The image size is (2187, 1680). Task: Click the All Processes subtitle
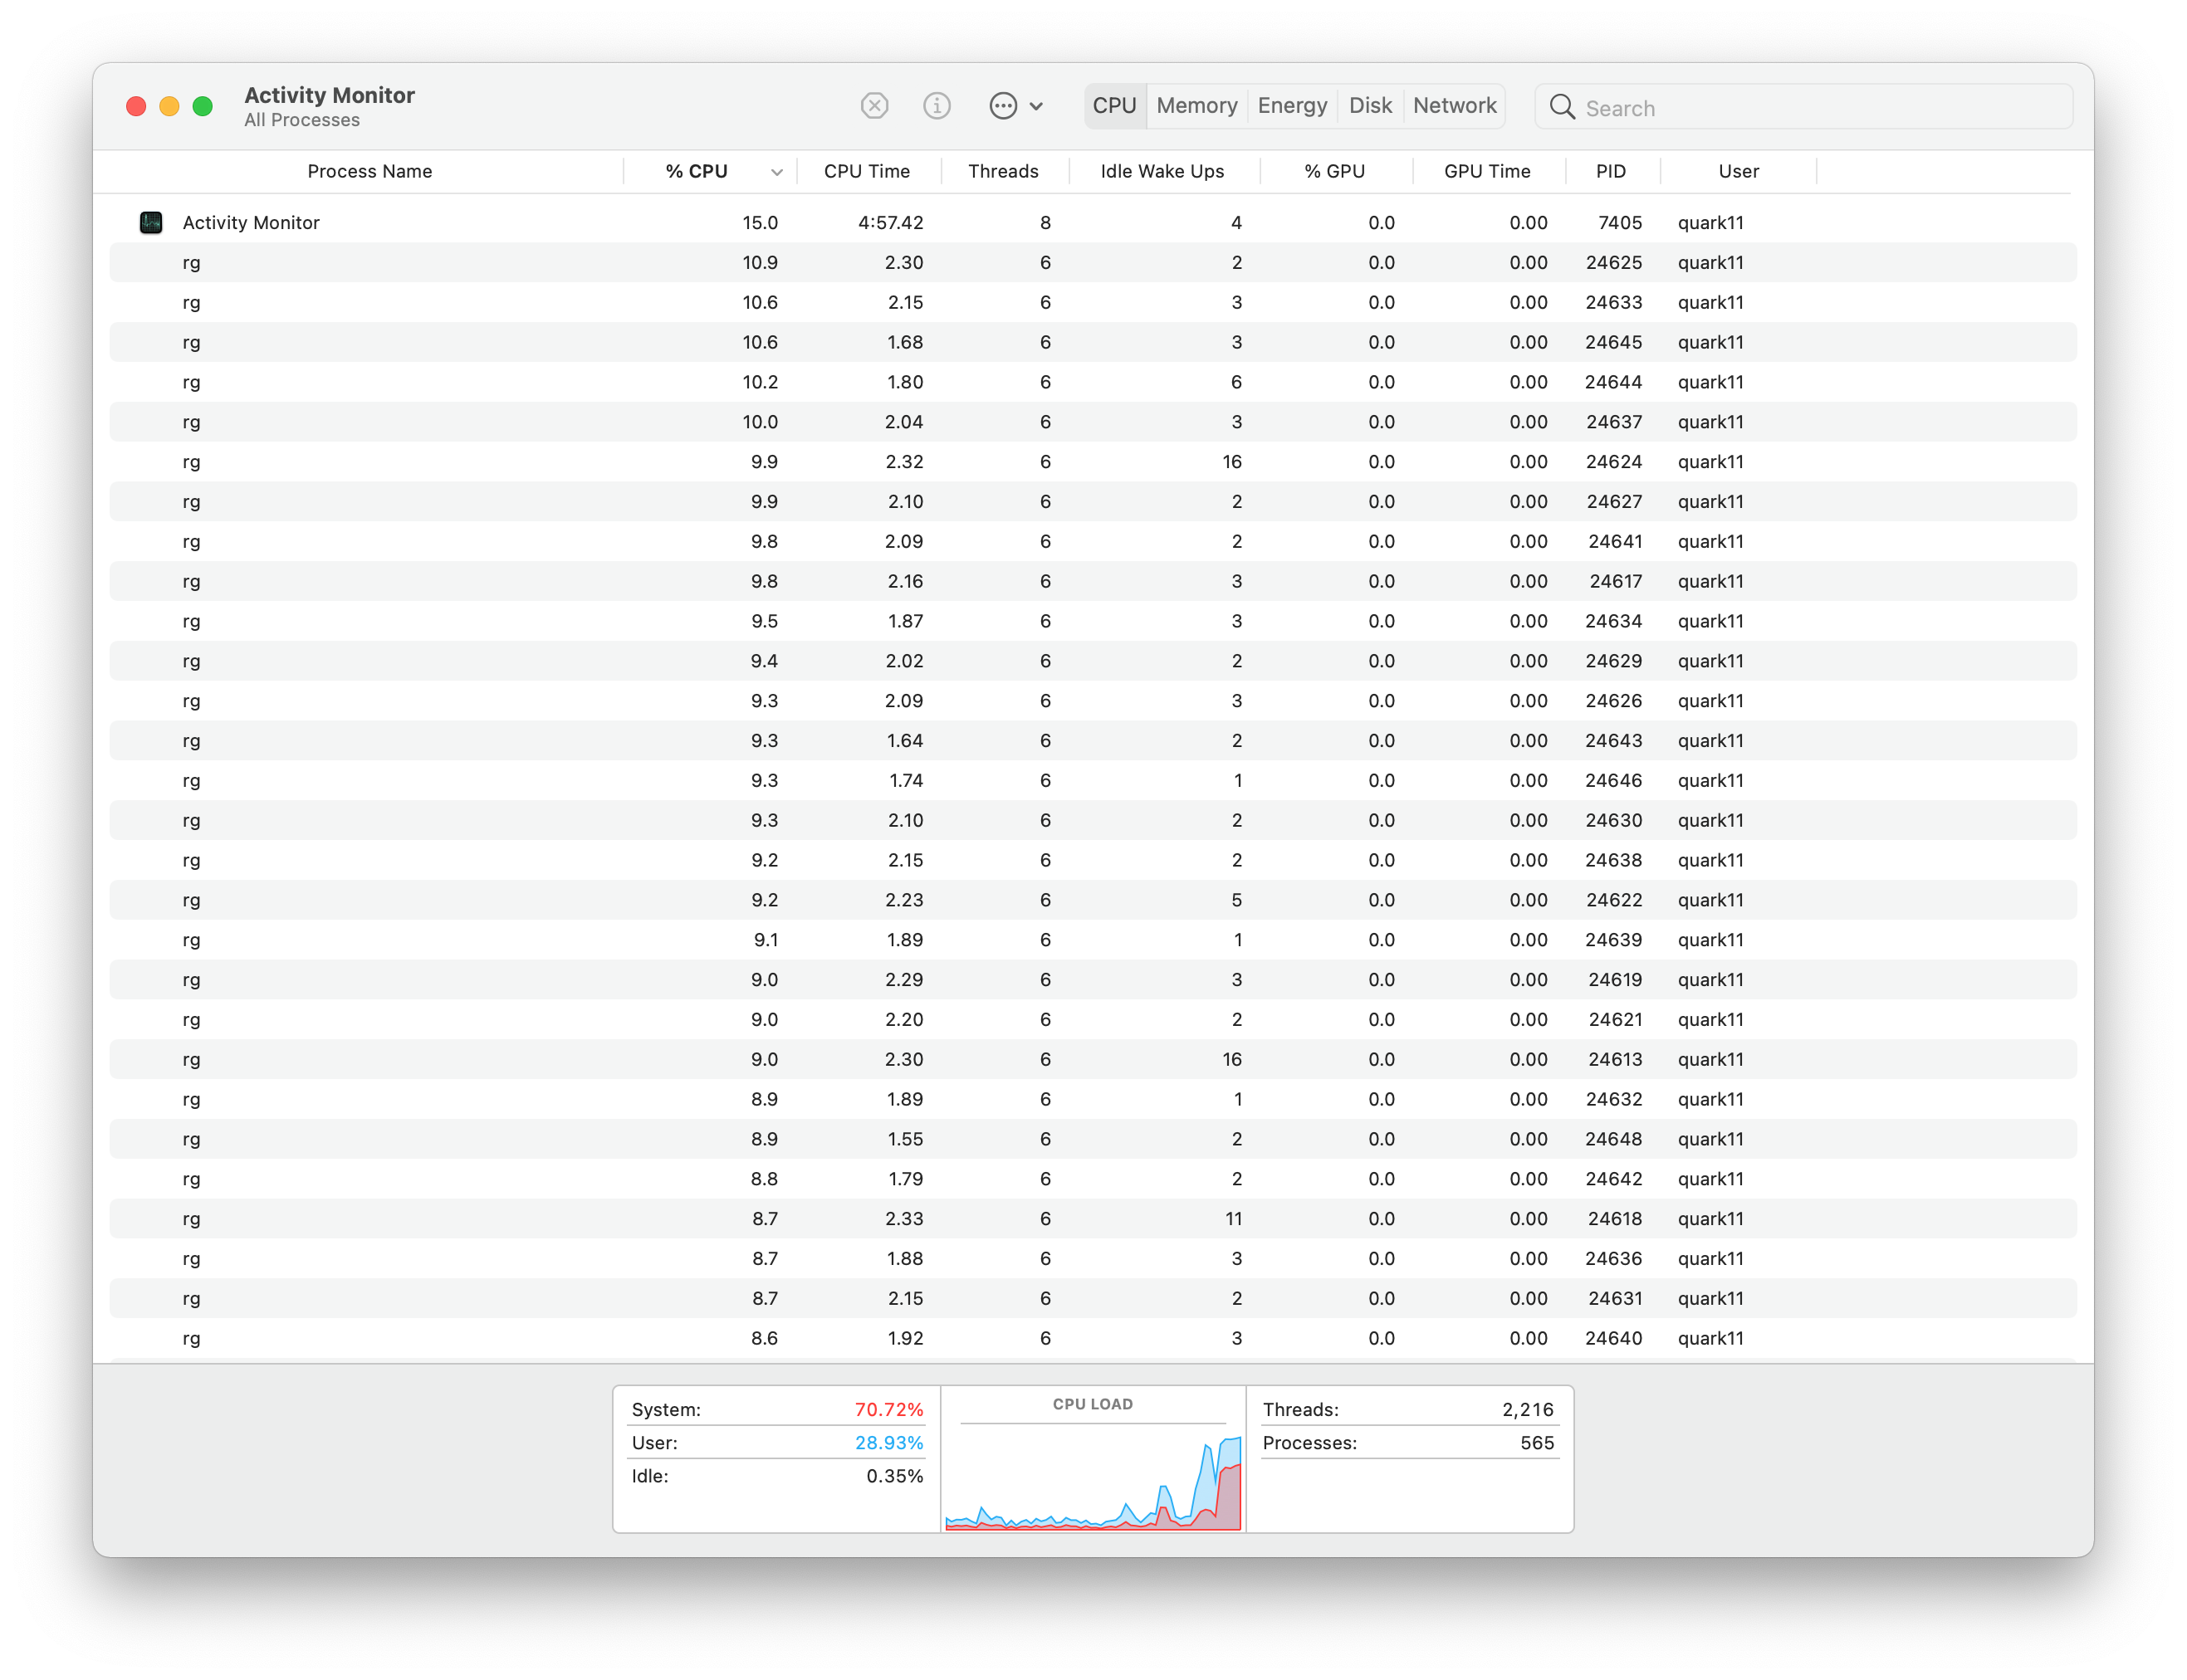(x=301, y=120)
